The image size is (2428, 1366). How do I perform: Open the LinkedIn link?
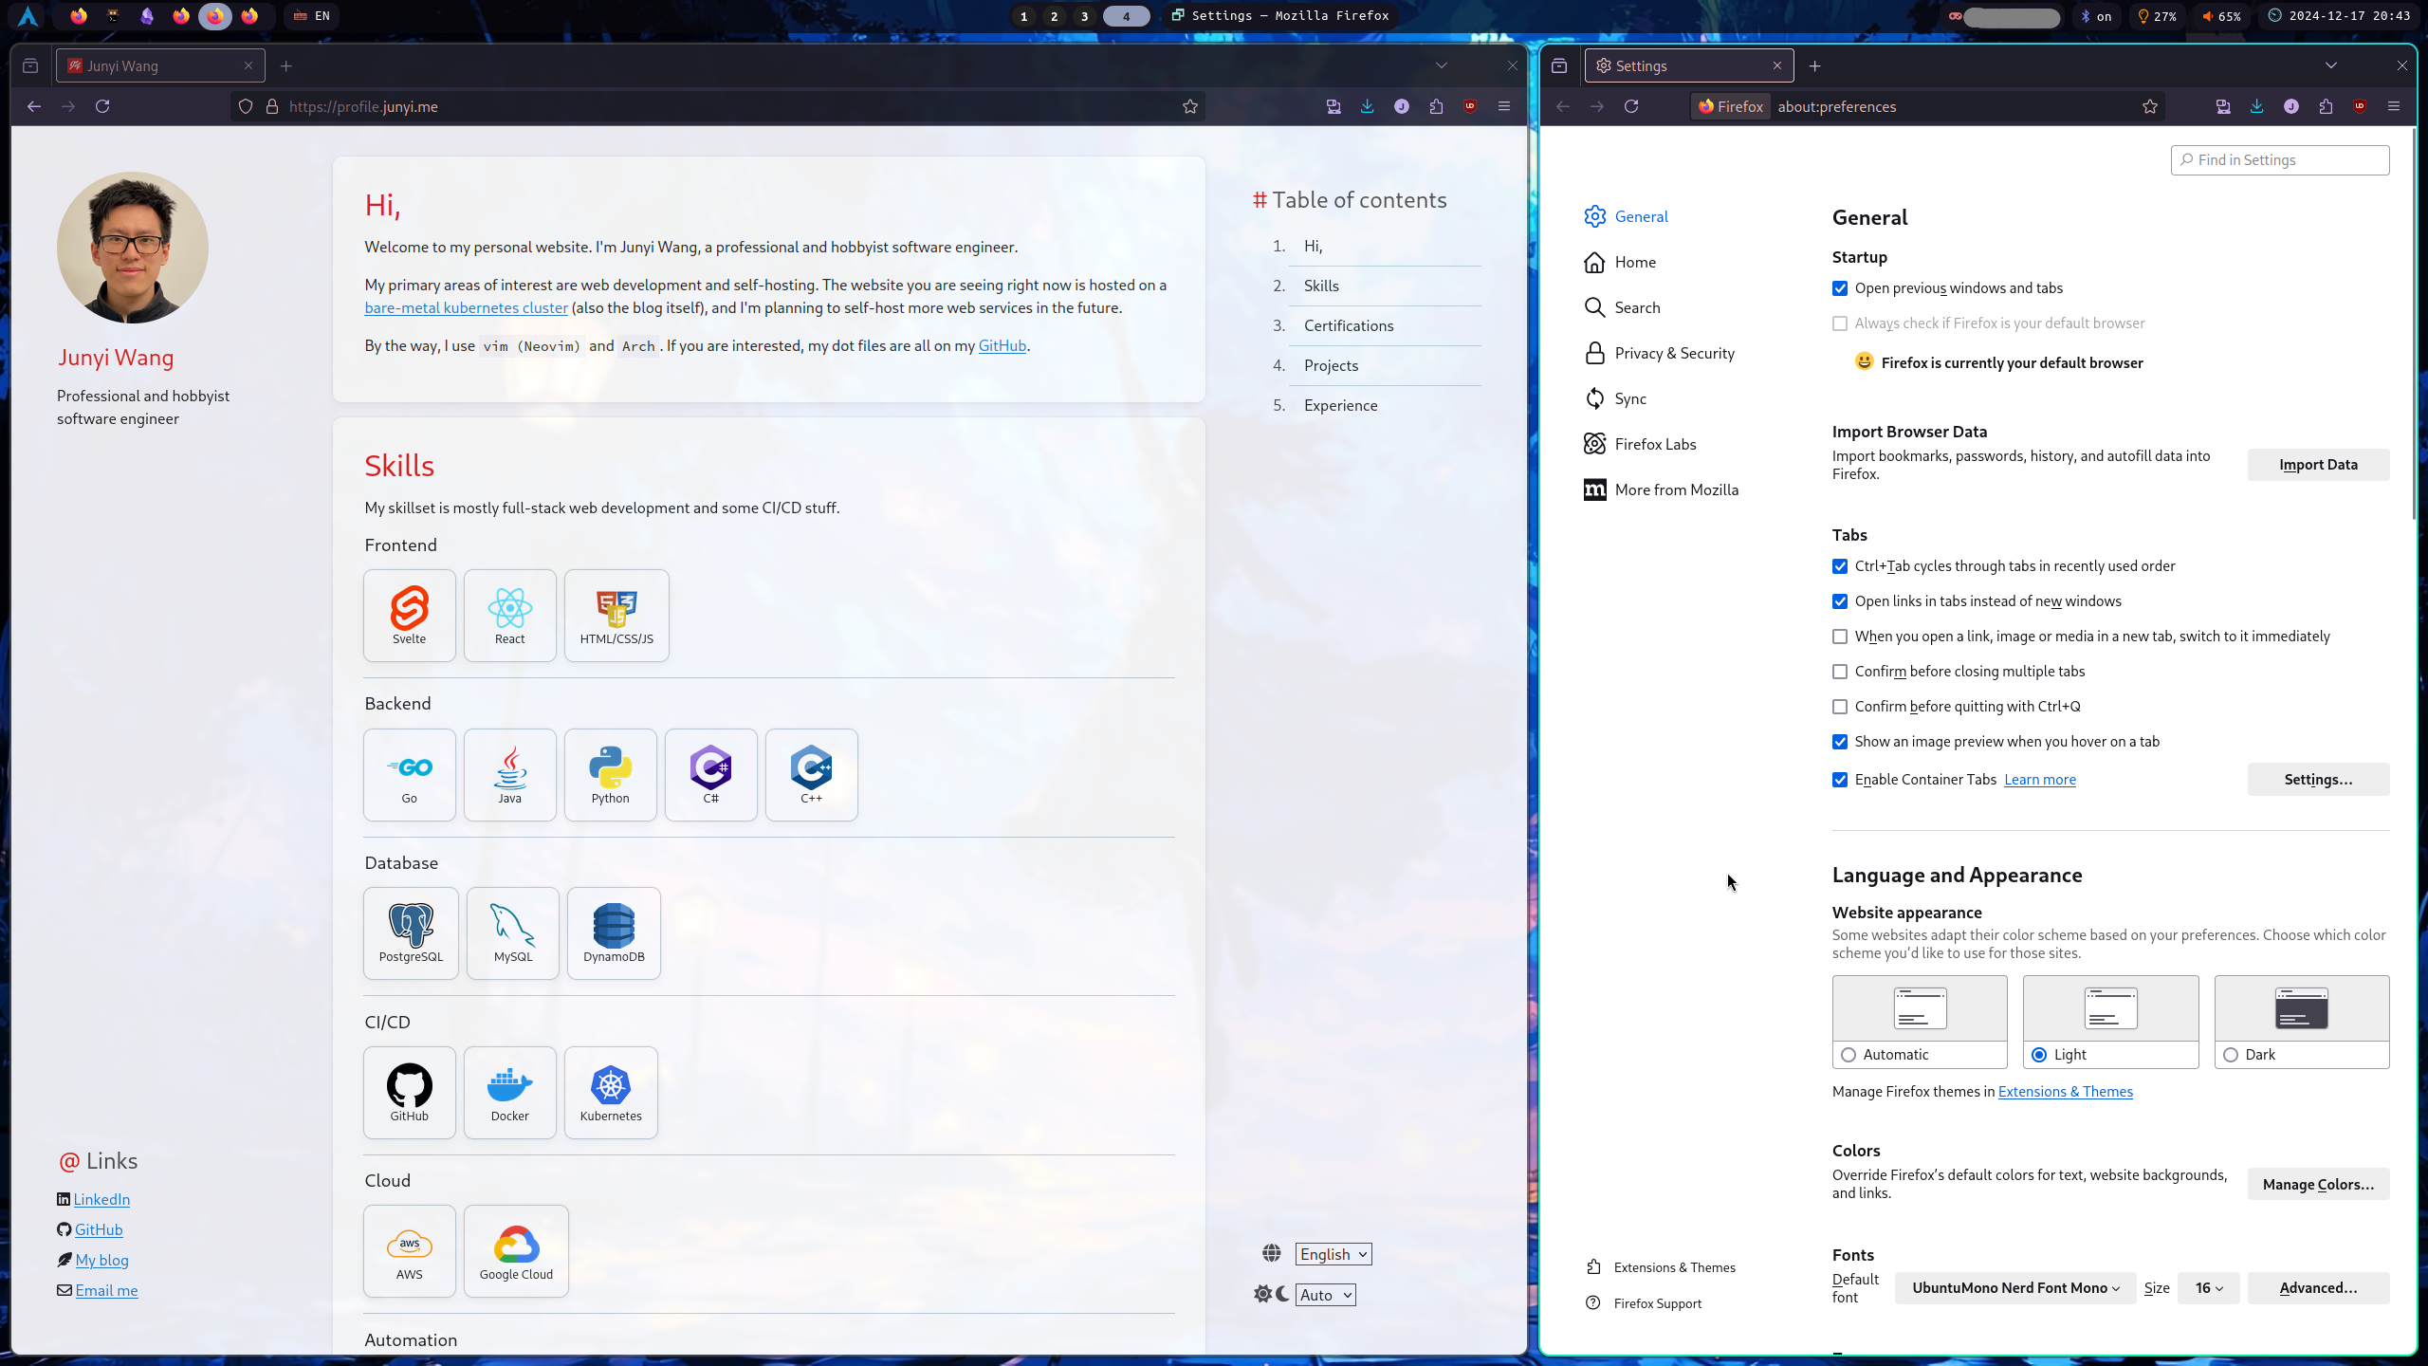(101, 1199)
